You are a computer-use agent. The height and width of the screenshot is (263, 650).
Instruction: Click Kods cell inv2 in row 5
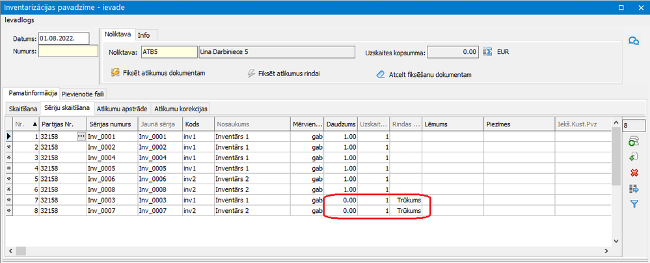(x=198, y=179)
